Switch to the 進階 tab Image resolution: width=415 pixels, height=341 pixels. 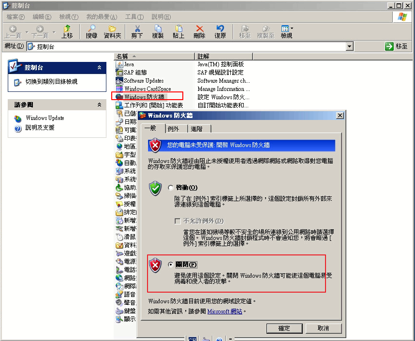[199, 129]
